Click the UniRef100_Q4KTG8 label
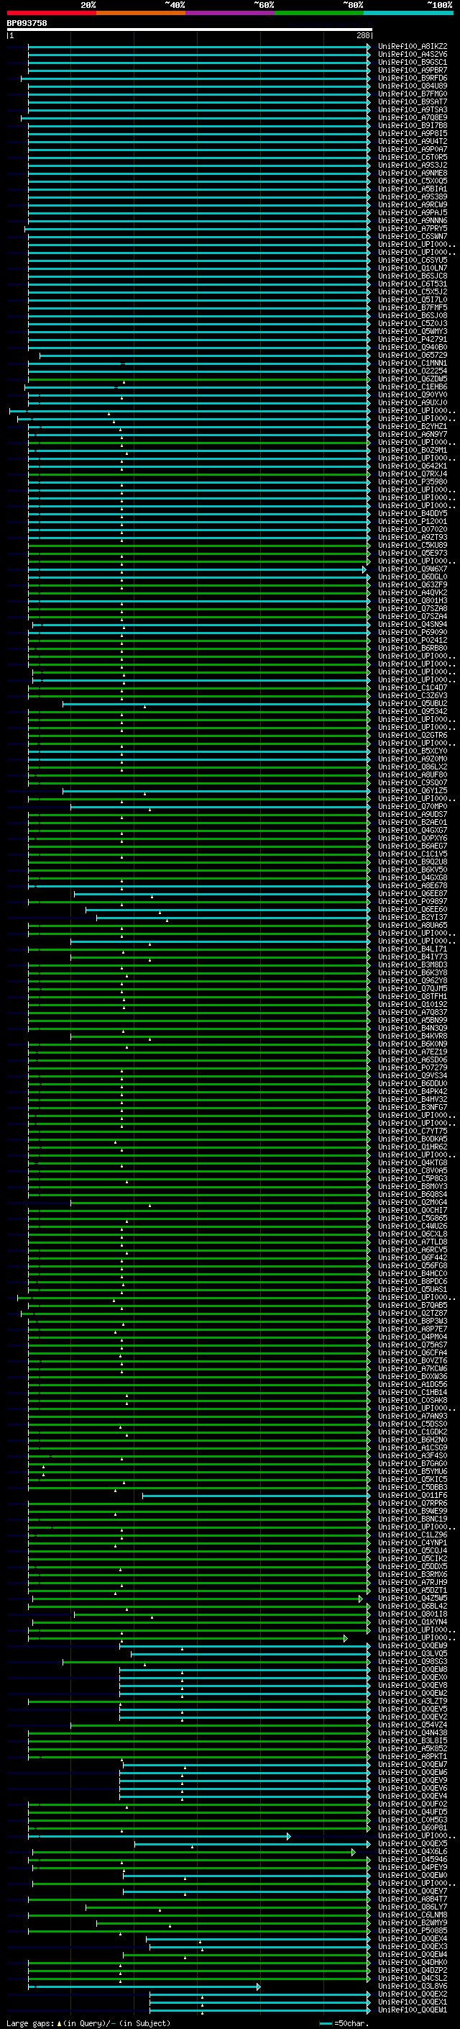This screenshot has height=2029, width=460. (x=413, y=1162)
